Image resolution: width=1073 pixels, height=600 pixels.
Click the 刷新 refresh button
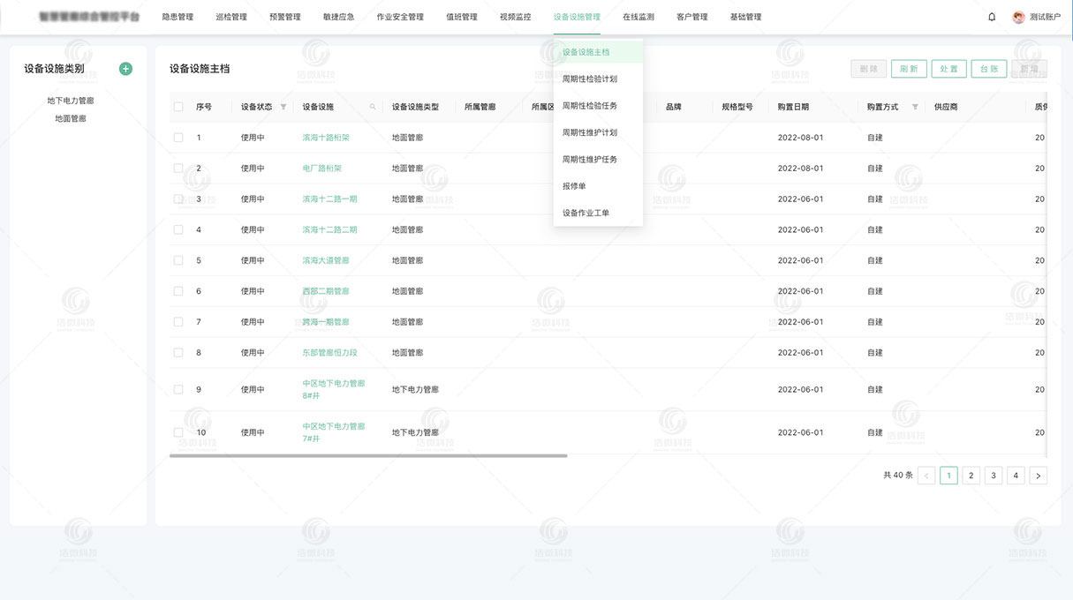tap(909, 68)
